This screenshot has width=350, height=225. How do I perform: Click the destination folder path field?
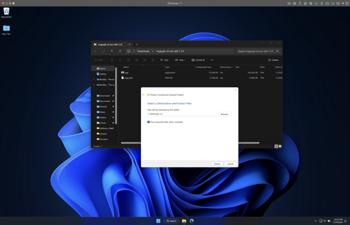point(182,114)
